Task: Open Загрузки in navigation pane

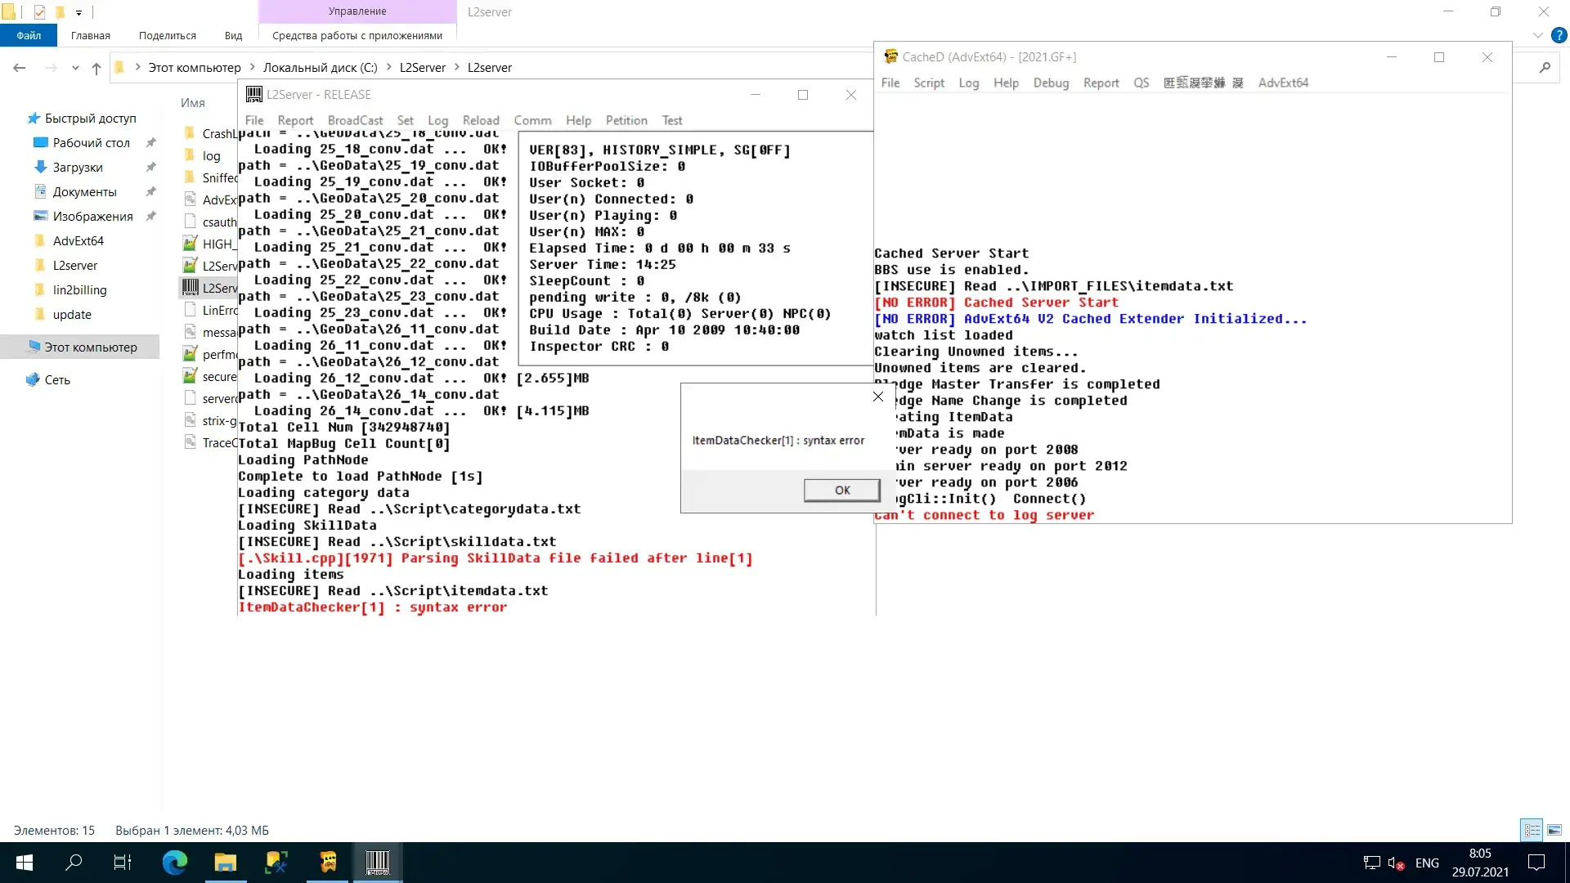Action: (78, 168)
